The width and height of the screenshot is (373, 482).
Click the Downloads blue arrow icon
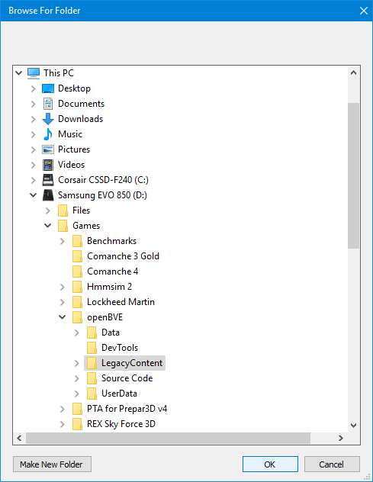click(48, 119)
